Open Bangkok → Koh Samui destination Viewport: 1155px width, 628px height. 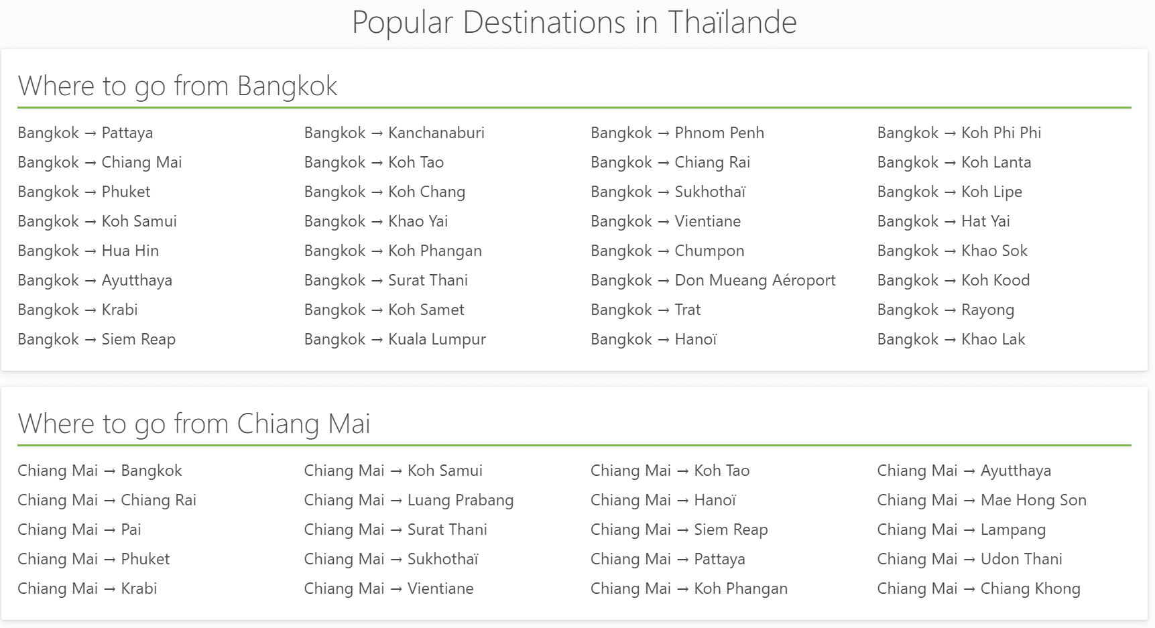coord(97,221)
